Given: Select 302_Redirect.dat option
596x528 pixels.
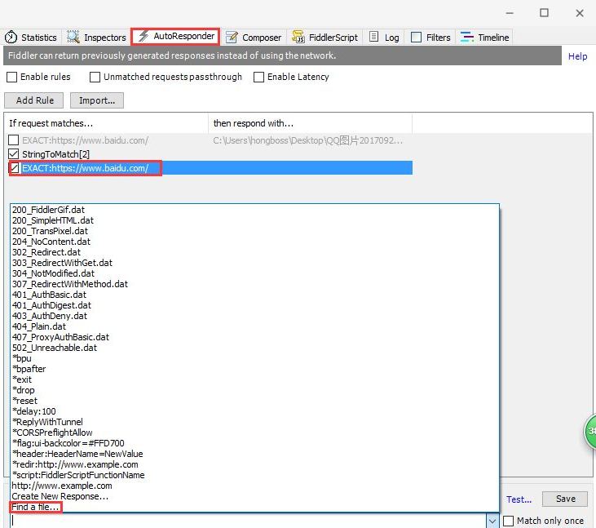Looking at the screenshot, I should pyautogui.click(x=254, y=253).
